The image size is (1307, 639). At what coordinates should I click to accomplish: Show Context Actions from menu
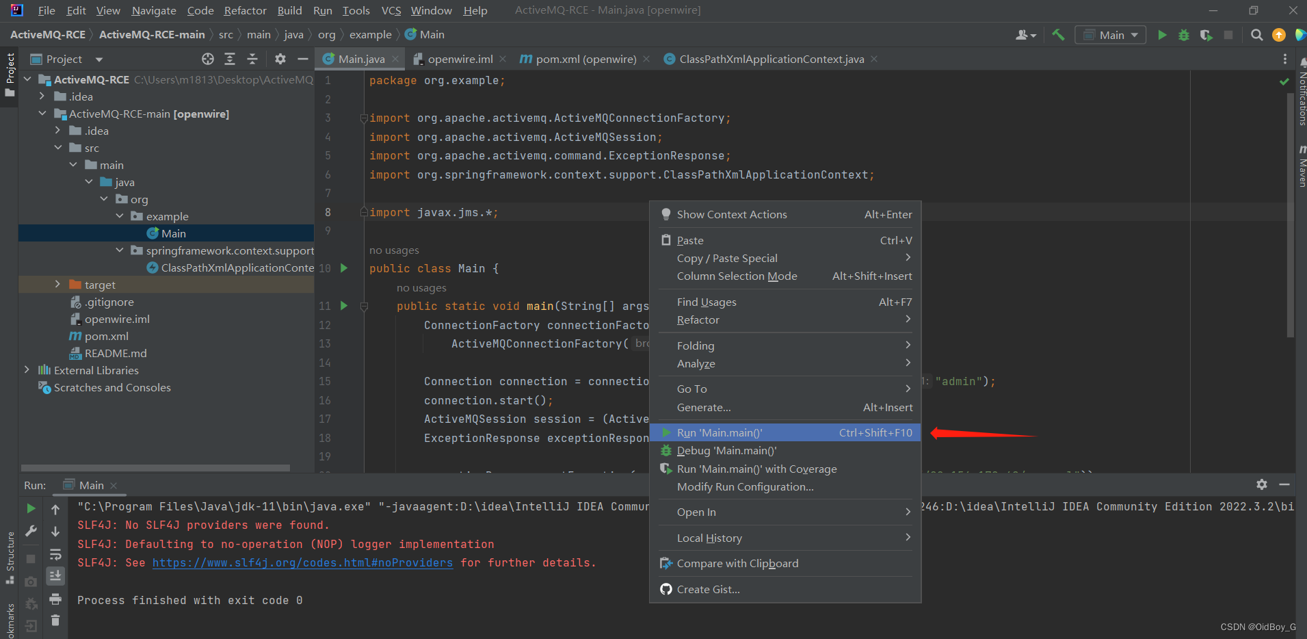[785, 215]
